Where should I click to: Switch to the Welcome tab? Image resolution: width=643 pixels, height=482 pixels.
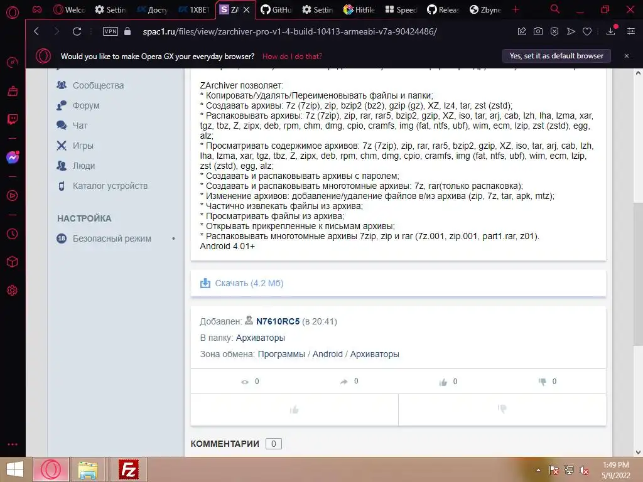[x=69, y=9]
